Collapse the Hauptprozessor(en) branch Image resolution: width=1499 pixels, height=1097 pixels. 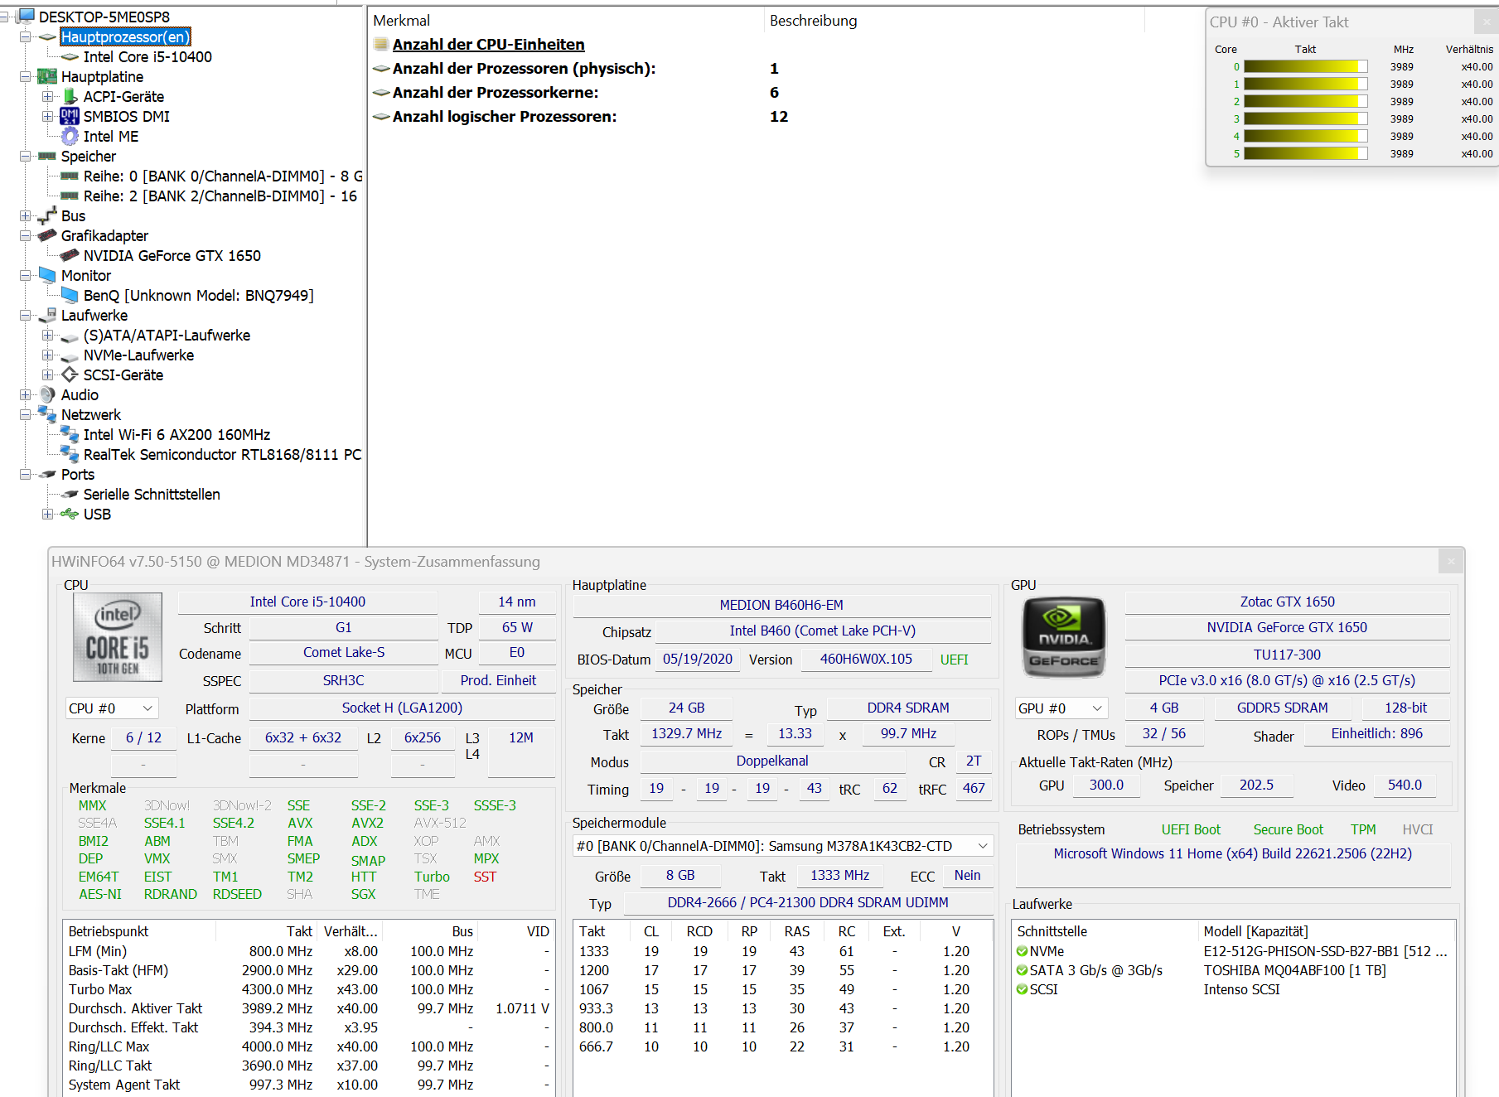(x=26, y=37)
